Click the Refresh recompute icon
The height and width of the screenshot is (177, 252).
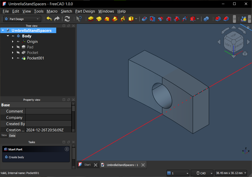click(x=67, y=19)
